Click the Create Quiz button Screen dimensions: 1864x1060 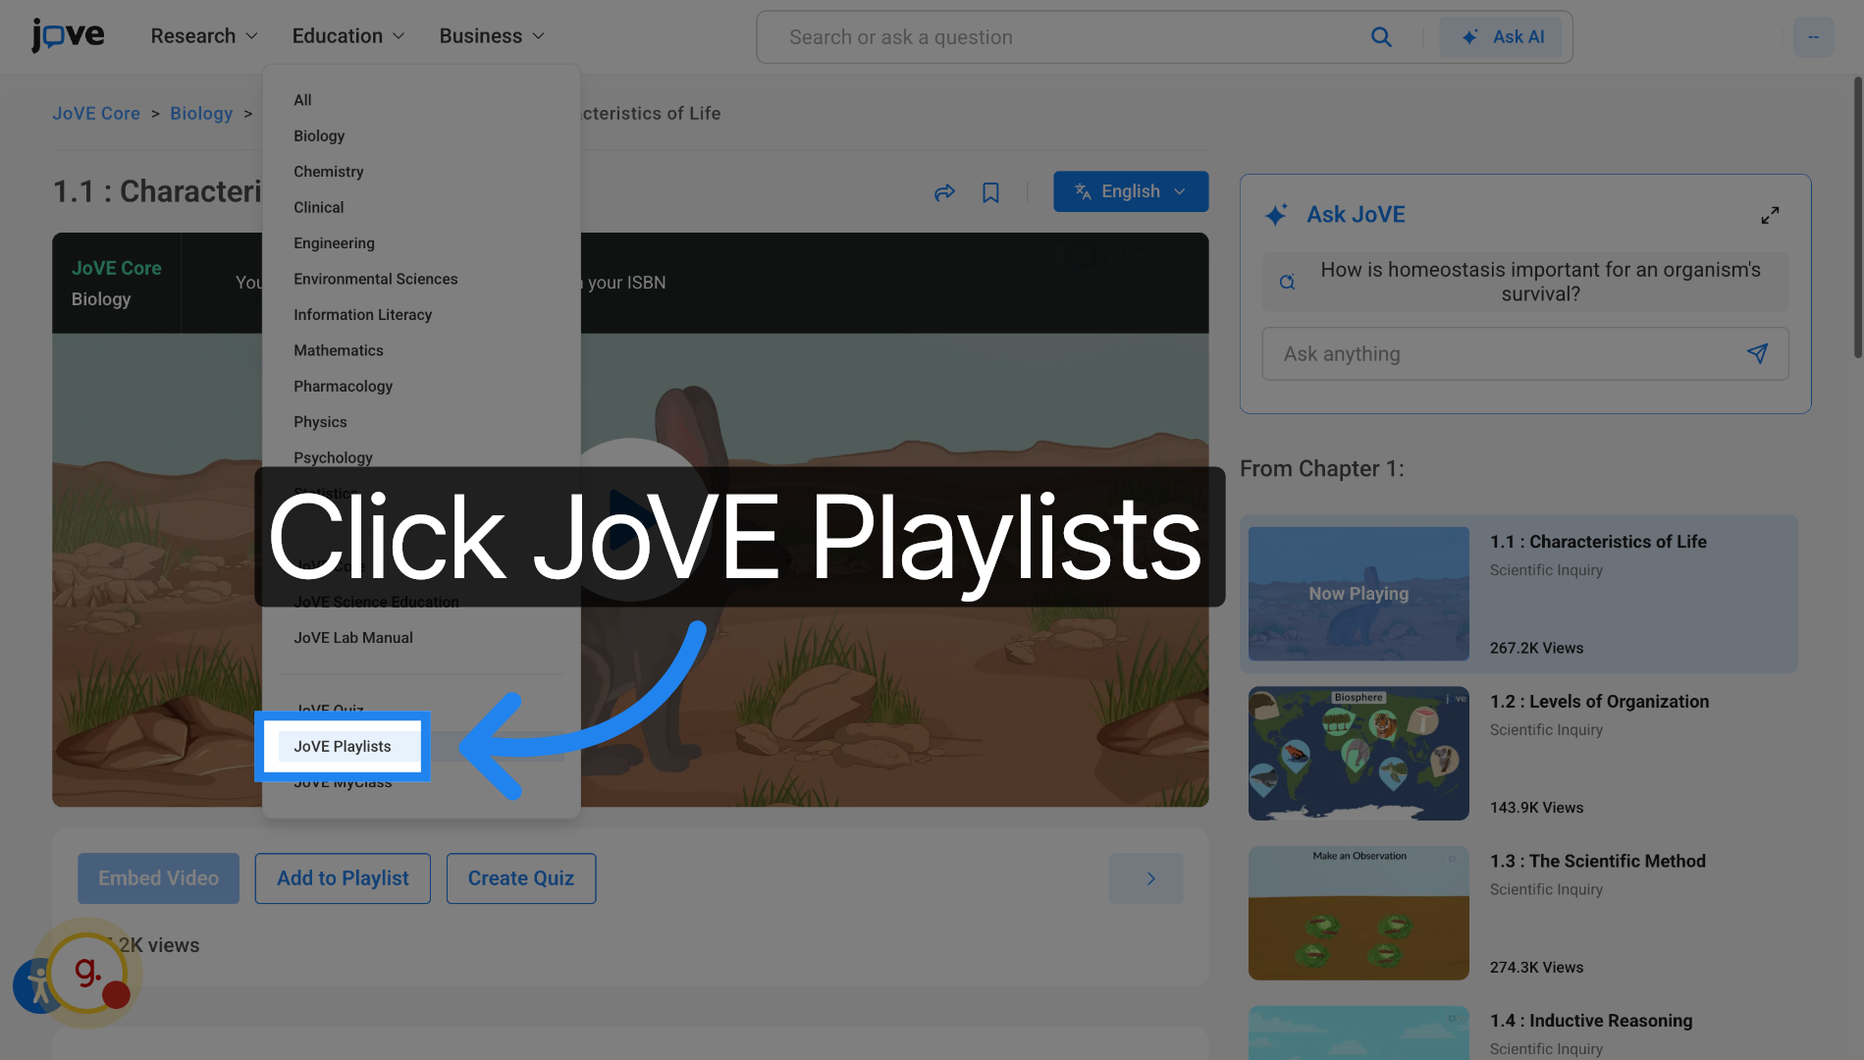point(520,877)
